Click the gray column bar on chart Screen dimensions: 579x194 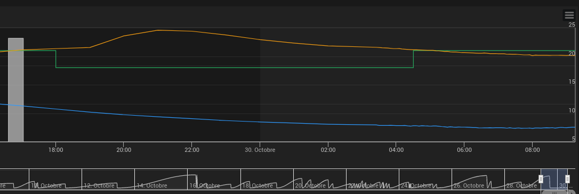[x=16, y=90]
